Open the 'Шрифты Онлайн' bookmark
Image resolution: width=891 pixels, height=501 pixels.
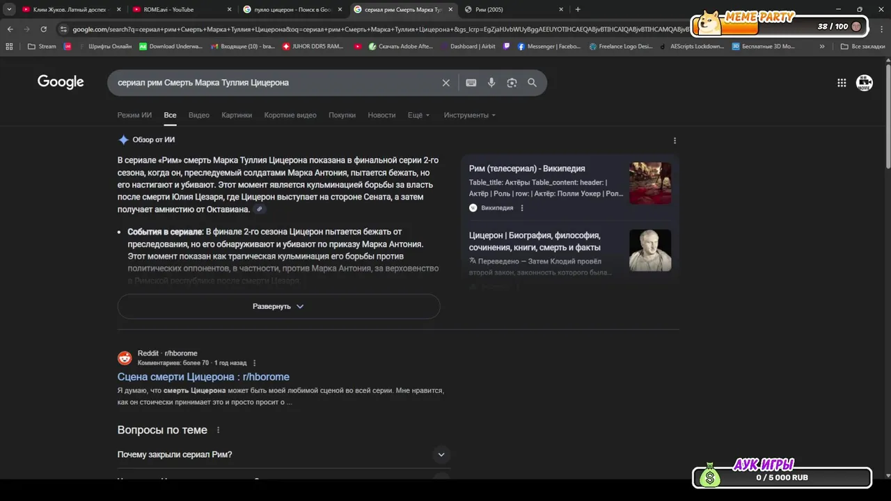pos(105,47)
